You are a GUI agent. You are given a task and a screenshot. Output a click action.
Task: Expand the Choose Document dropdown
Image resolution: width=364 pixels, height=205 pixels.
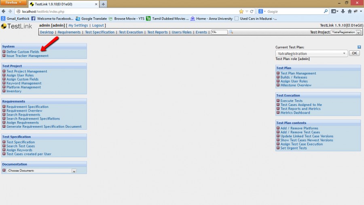pyautogui.click(x=41, y=170)
